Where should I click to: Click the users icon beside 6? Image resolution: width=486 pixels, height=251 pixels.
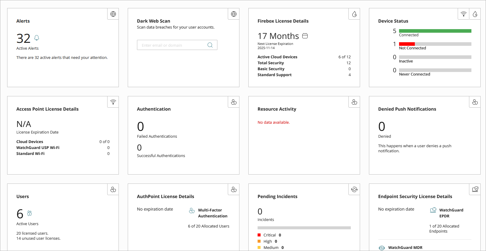[x=29, y=213]
